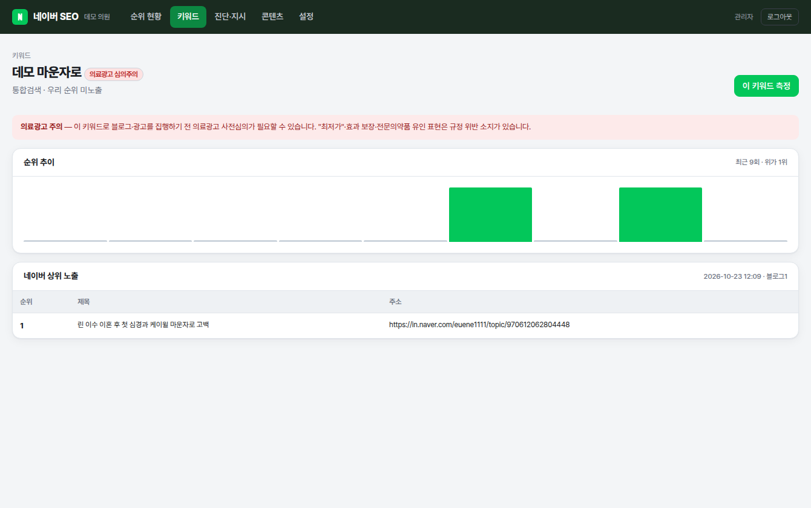Start measurement with 이 키워드 측정
811x508 pixels.
[766, 86]
